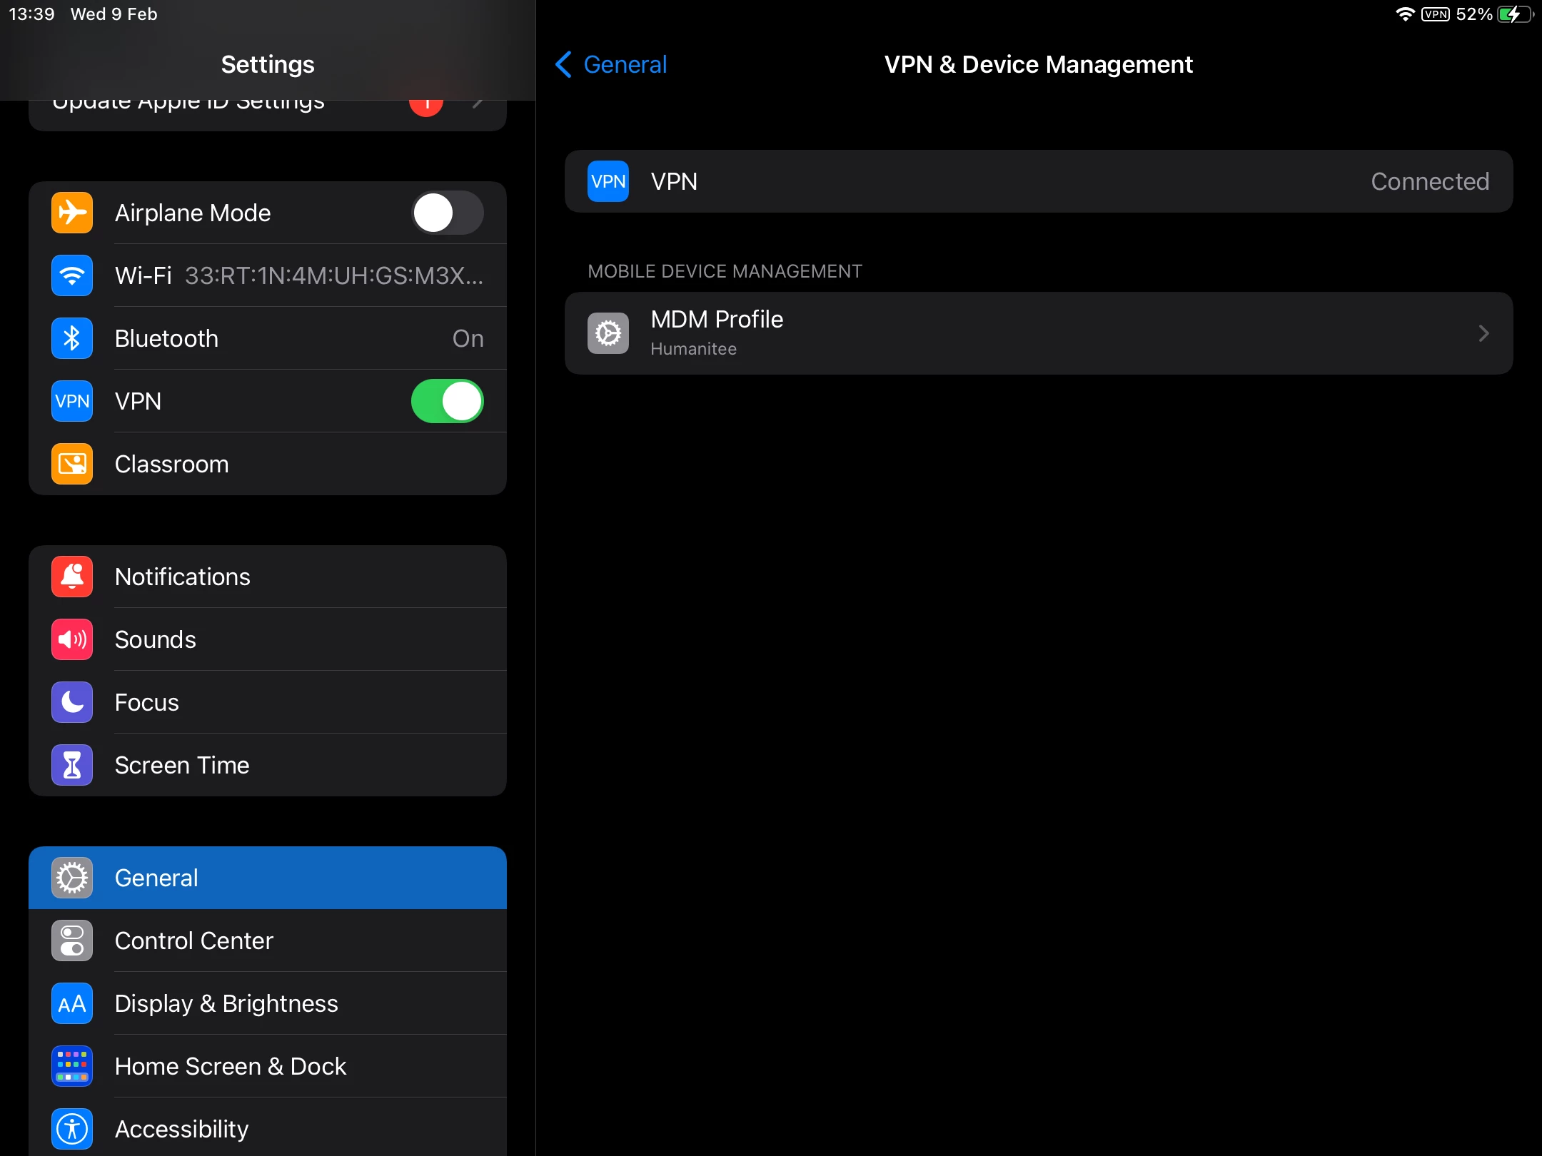Tap the back chevron beside General
Viewport: 1542px width, 1156px height.
pyautogui.click(x=563, y=64)
